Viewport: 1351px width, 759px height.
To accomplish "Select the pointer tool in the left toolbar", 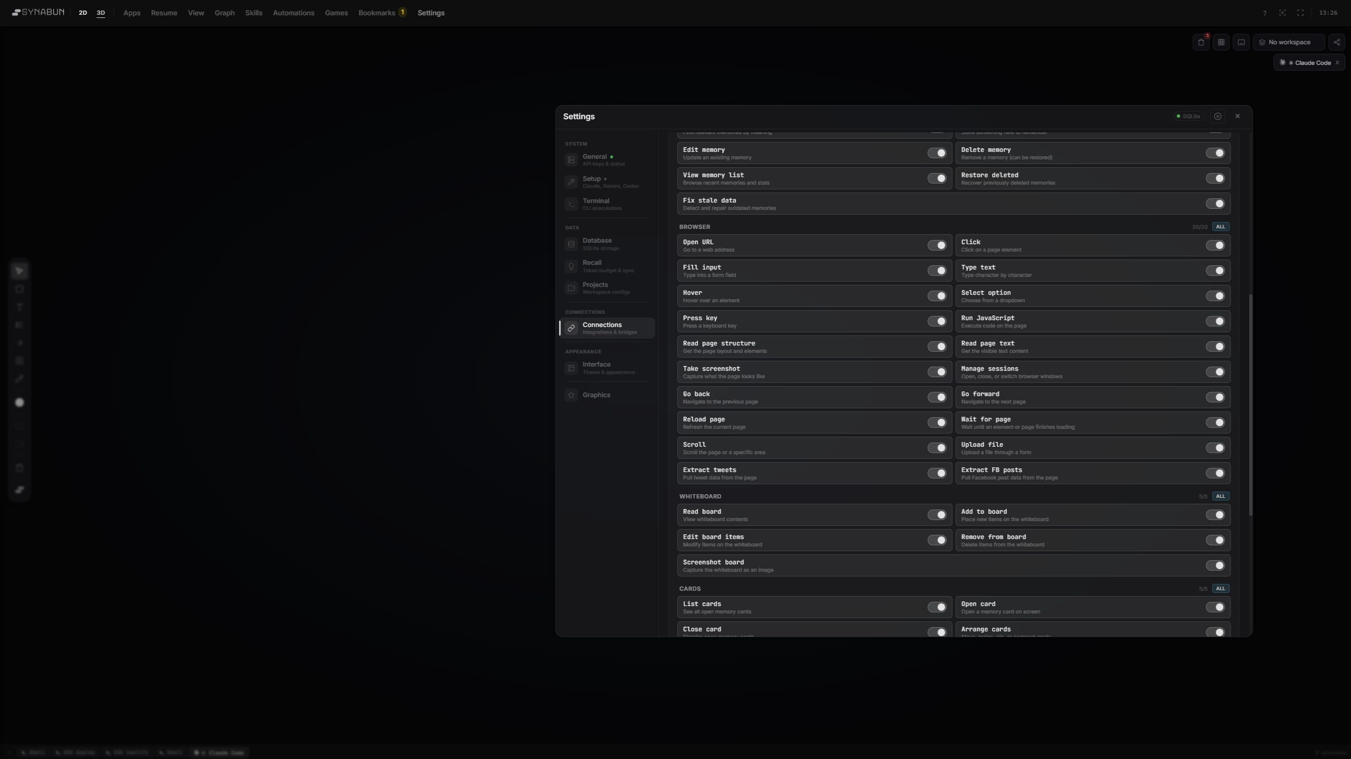I will point(20,271).
